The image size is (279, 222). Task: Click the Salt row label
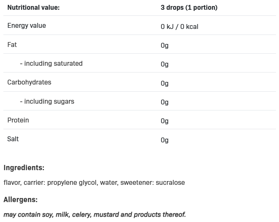click(13, 139)
